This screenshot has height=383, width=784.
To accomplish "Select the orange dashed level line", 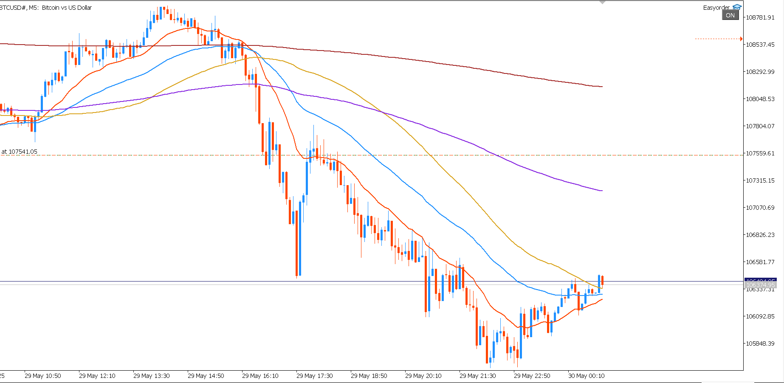I will (x=717, y=39).
